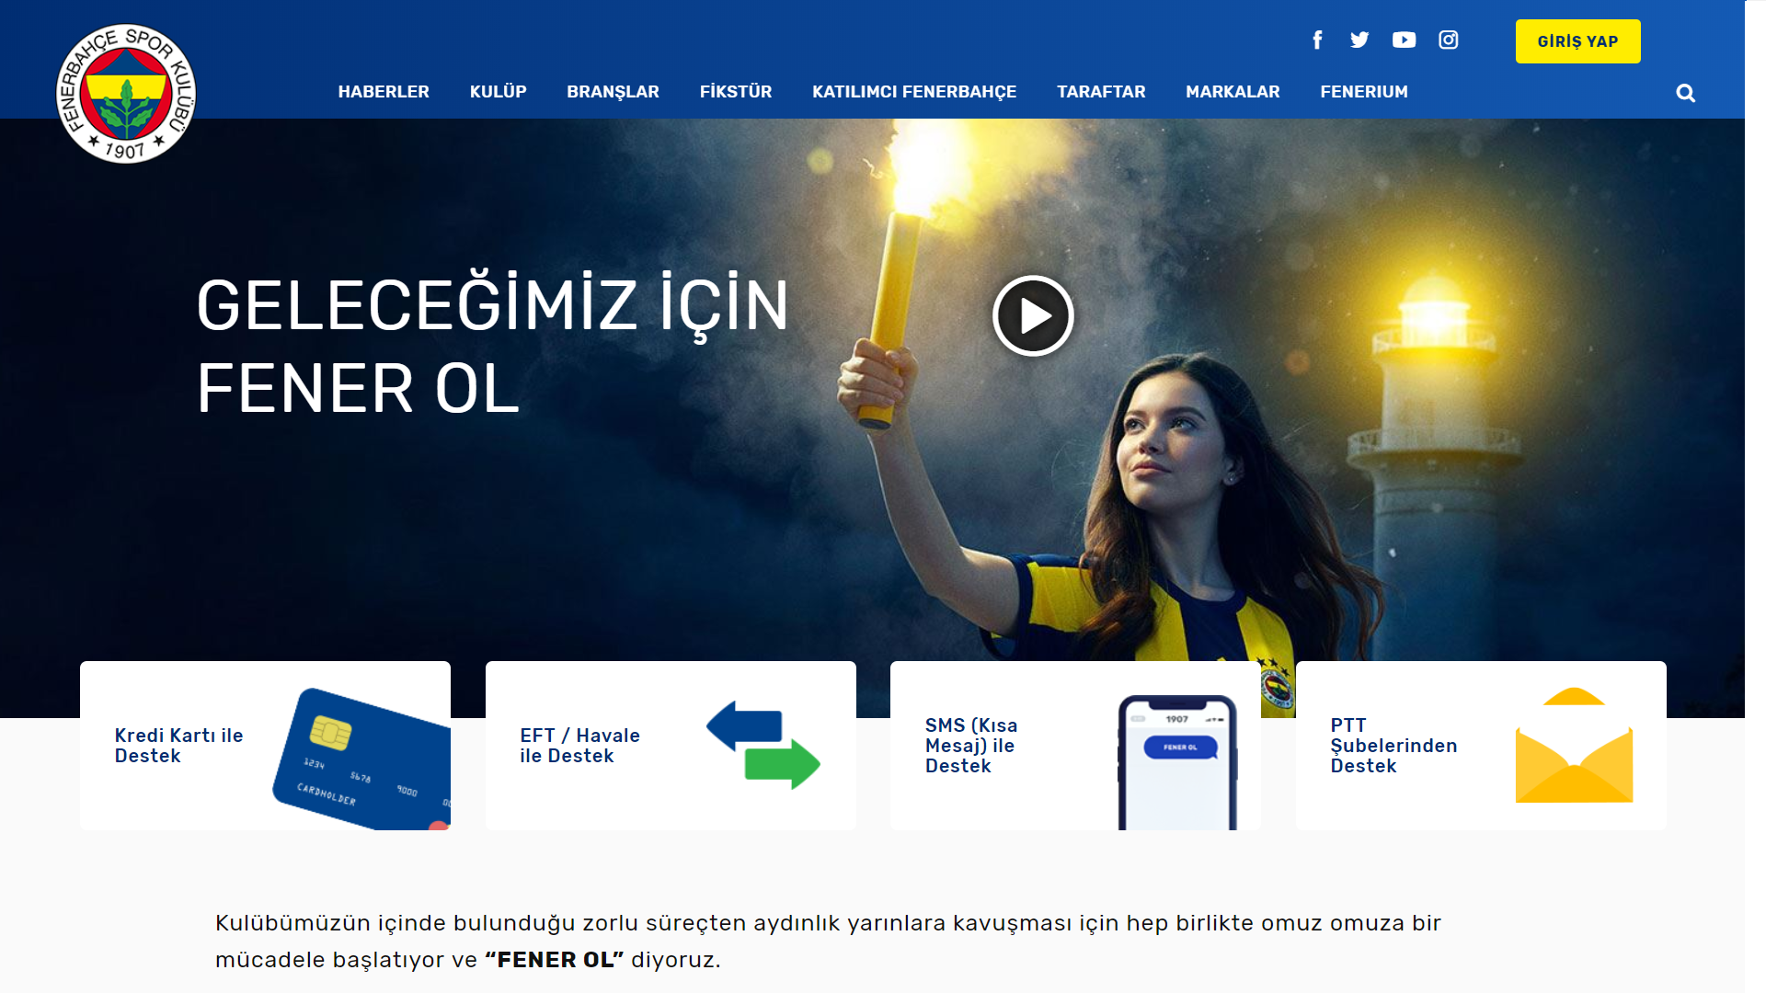
Task: Open the KULÜP menu
Action: [498, 92]
